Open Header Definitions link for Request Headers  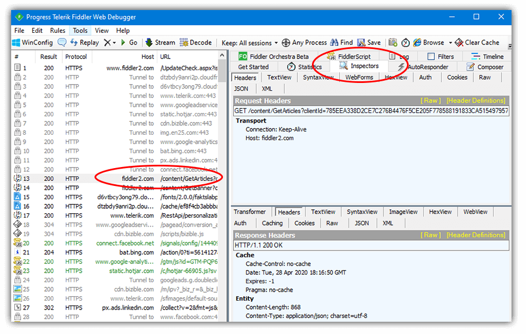point(476,100)
